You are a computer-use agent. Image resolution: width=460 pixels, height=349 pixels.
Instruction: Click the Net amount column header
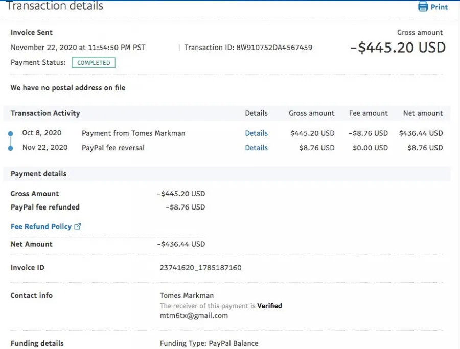(423, 113)
